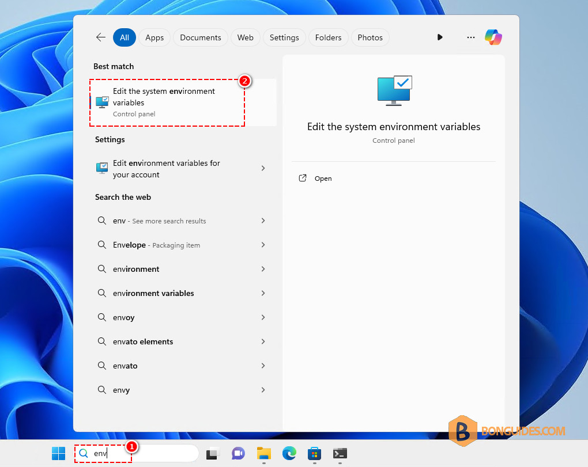
Task: Expand arrow beside 'envoy' suggestion
Action: (x=263, y=317)
